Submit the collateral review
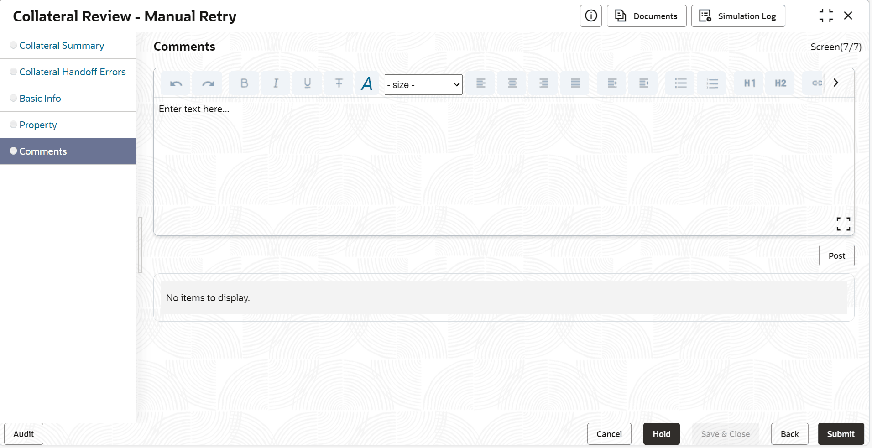 tap(841, 434)
